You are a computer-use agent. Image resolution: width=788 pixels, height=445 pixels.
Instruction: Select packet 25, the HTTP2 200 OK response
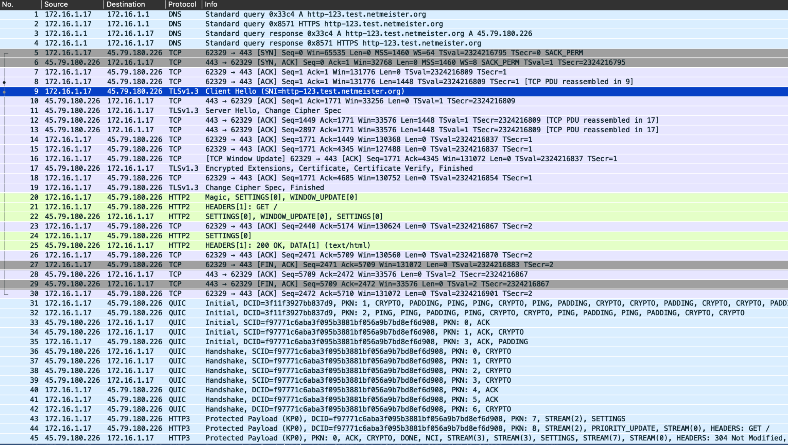tap(269, 245)
